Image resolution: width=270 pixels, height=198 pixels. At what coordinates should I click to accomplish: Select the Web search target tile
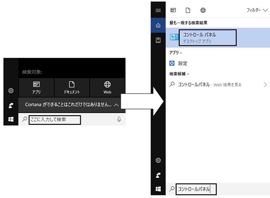[x=107, y=87]
